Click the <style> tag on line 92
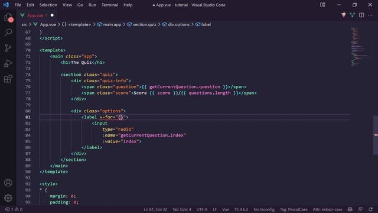This screenshot has width=378, height=213. 48,184
